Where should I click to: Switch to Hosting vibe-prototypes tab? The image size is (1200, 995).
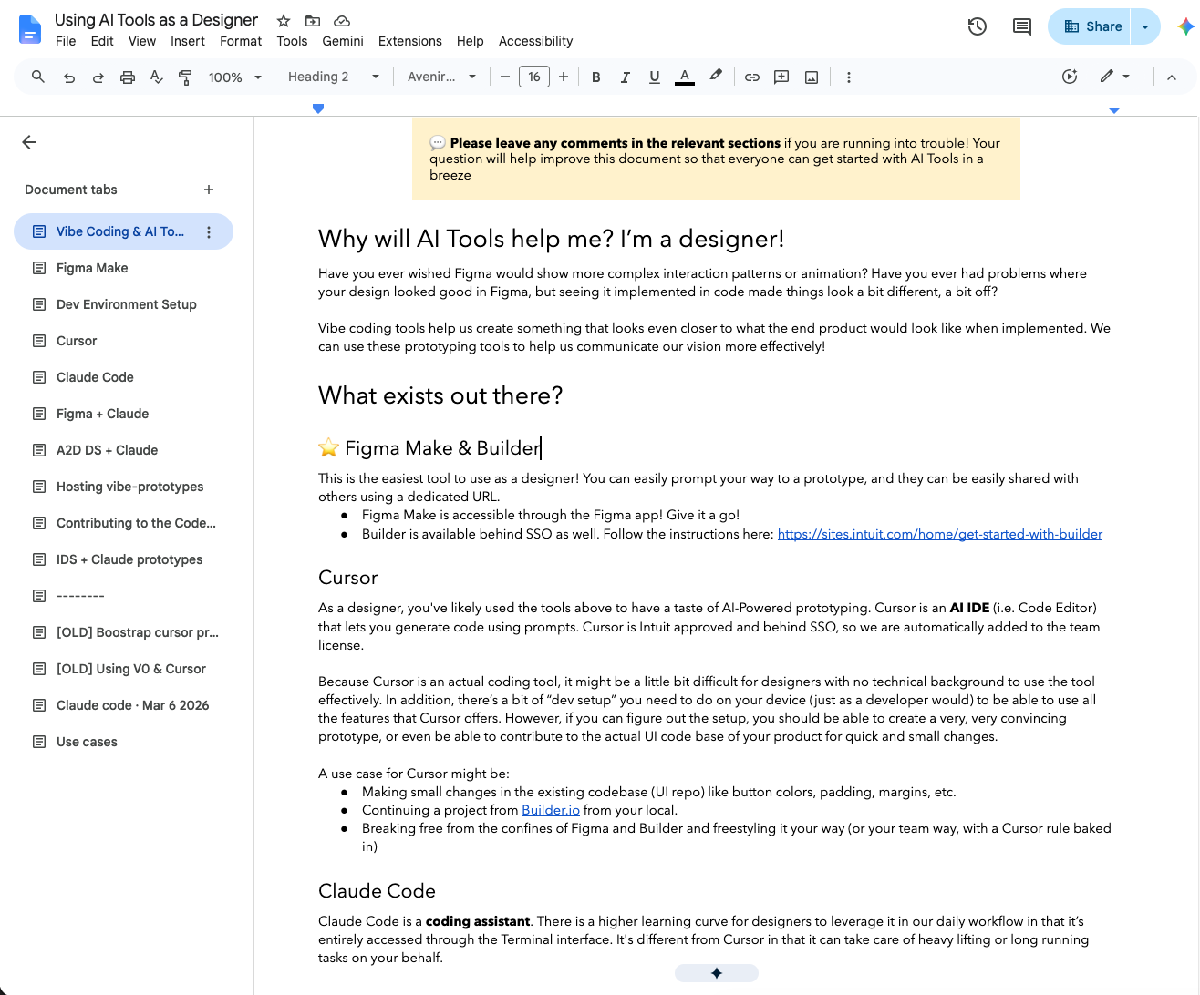(x=123, y=487)
